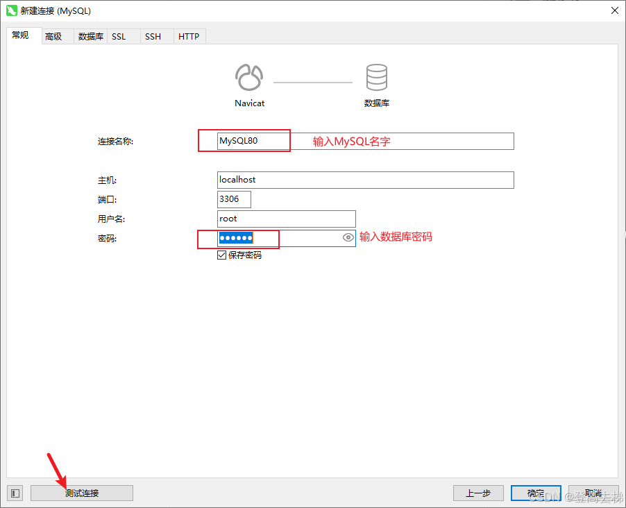This screenshot has width=626, height=508.
Task: Click the host field containing localhost
Action: 365,180
